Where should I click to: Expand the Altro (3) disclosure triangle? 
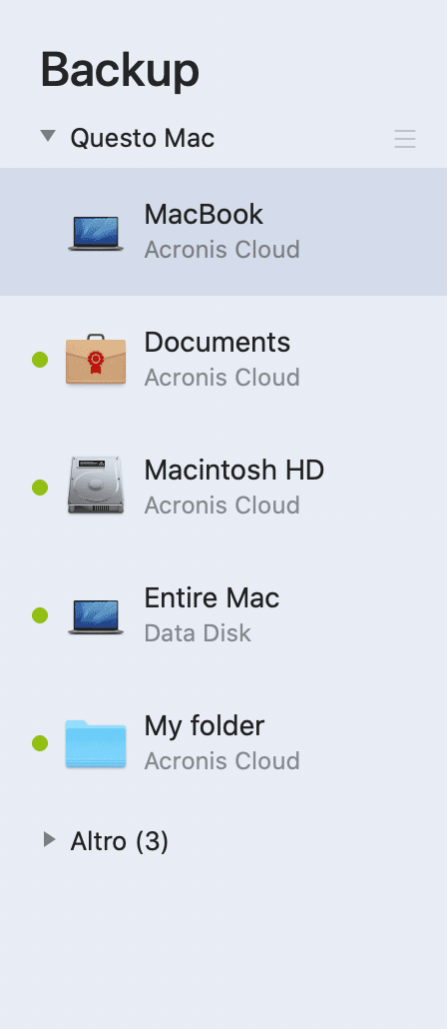(49, 839)
